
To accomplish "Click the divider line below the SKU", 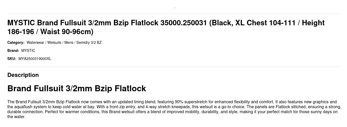I will (x=175, y=67).
